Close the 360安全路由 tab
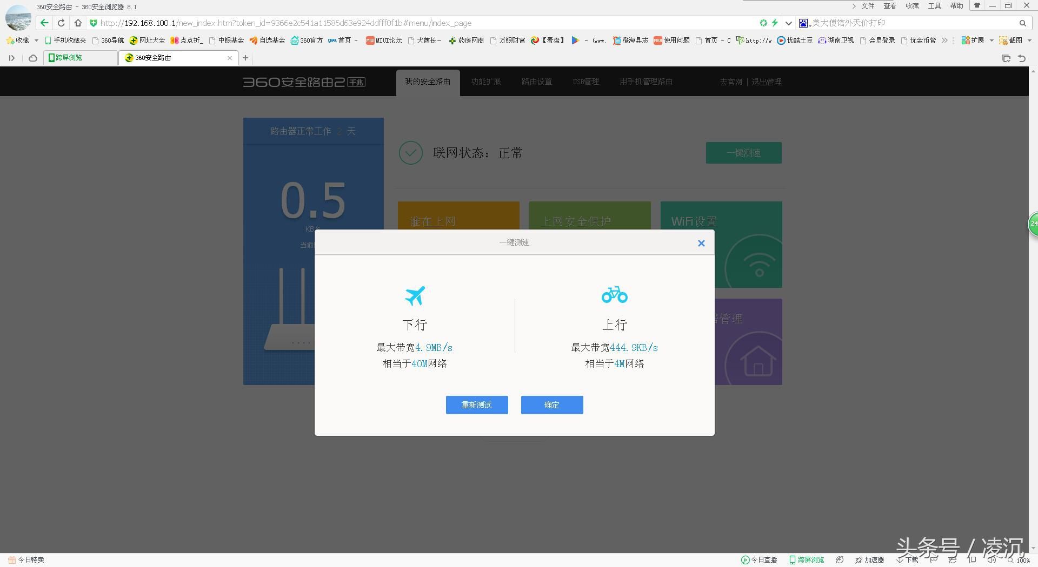1038x567 pixels. pos(230,58)
